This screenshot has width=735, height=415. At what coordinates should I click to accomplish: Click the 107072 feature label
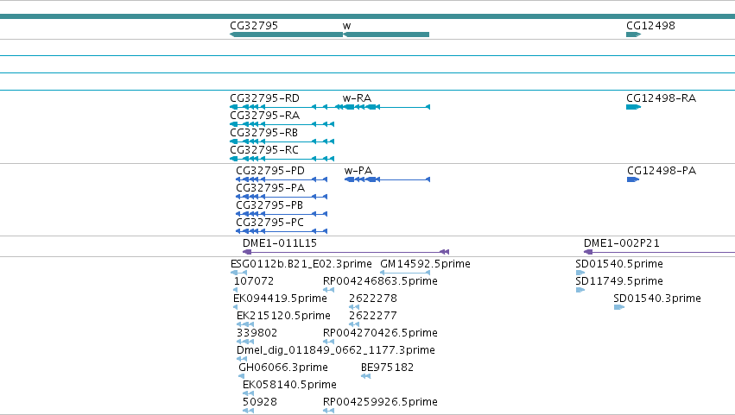[254, 281]
